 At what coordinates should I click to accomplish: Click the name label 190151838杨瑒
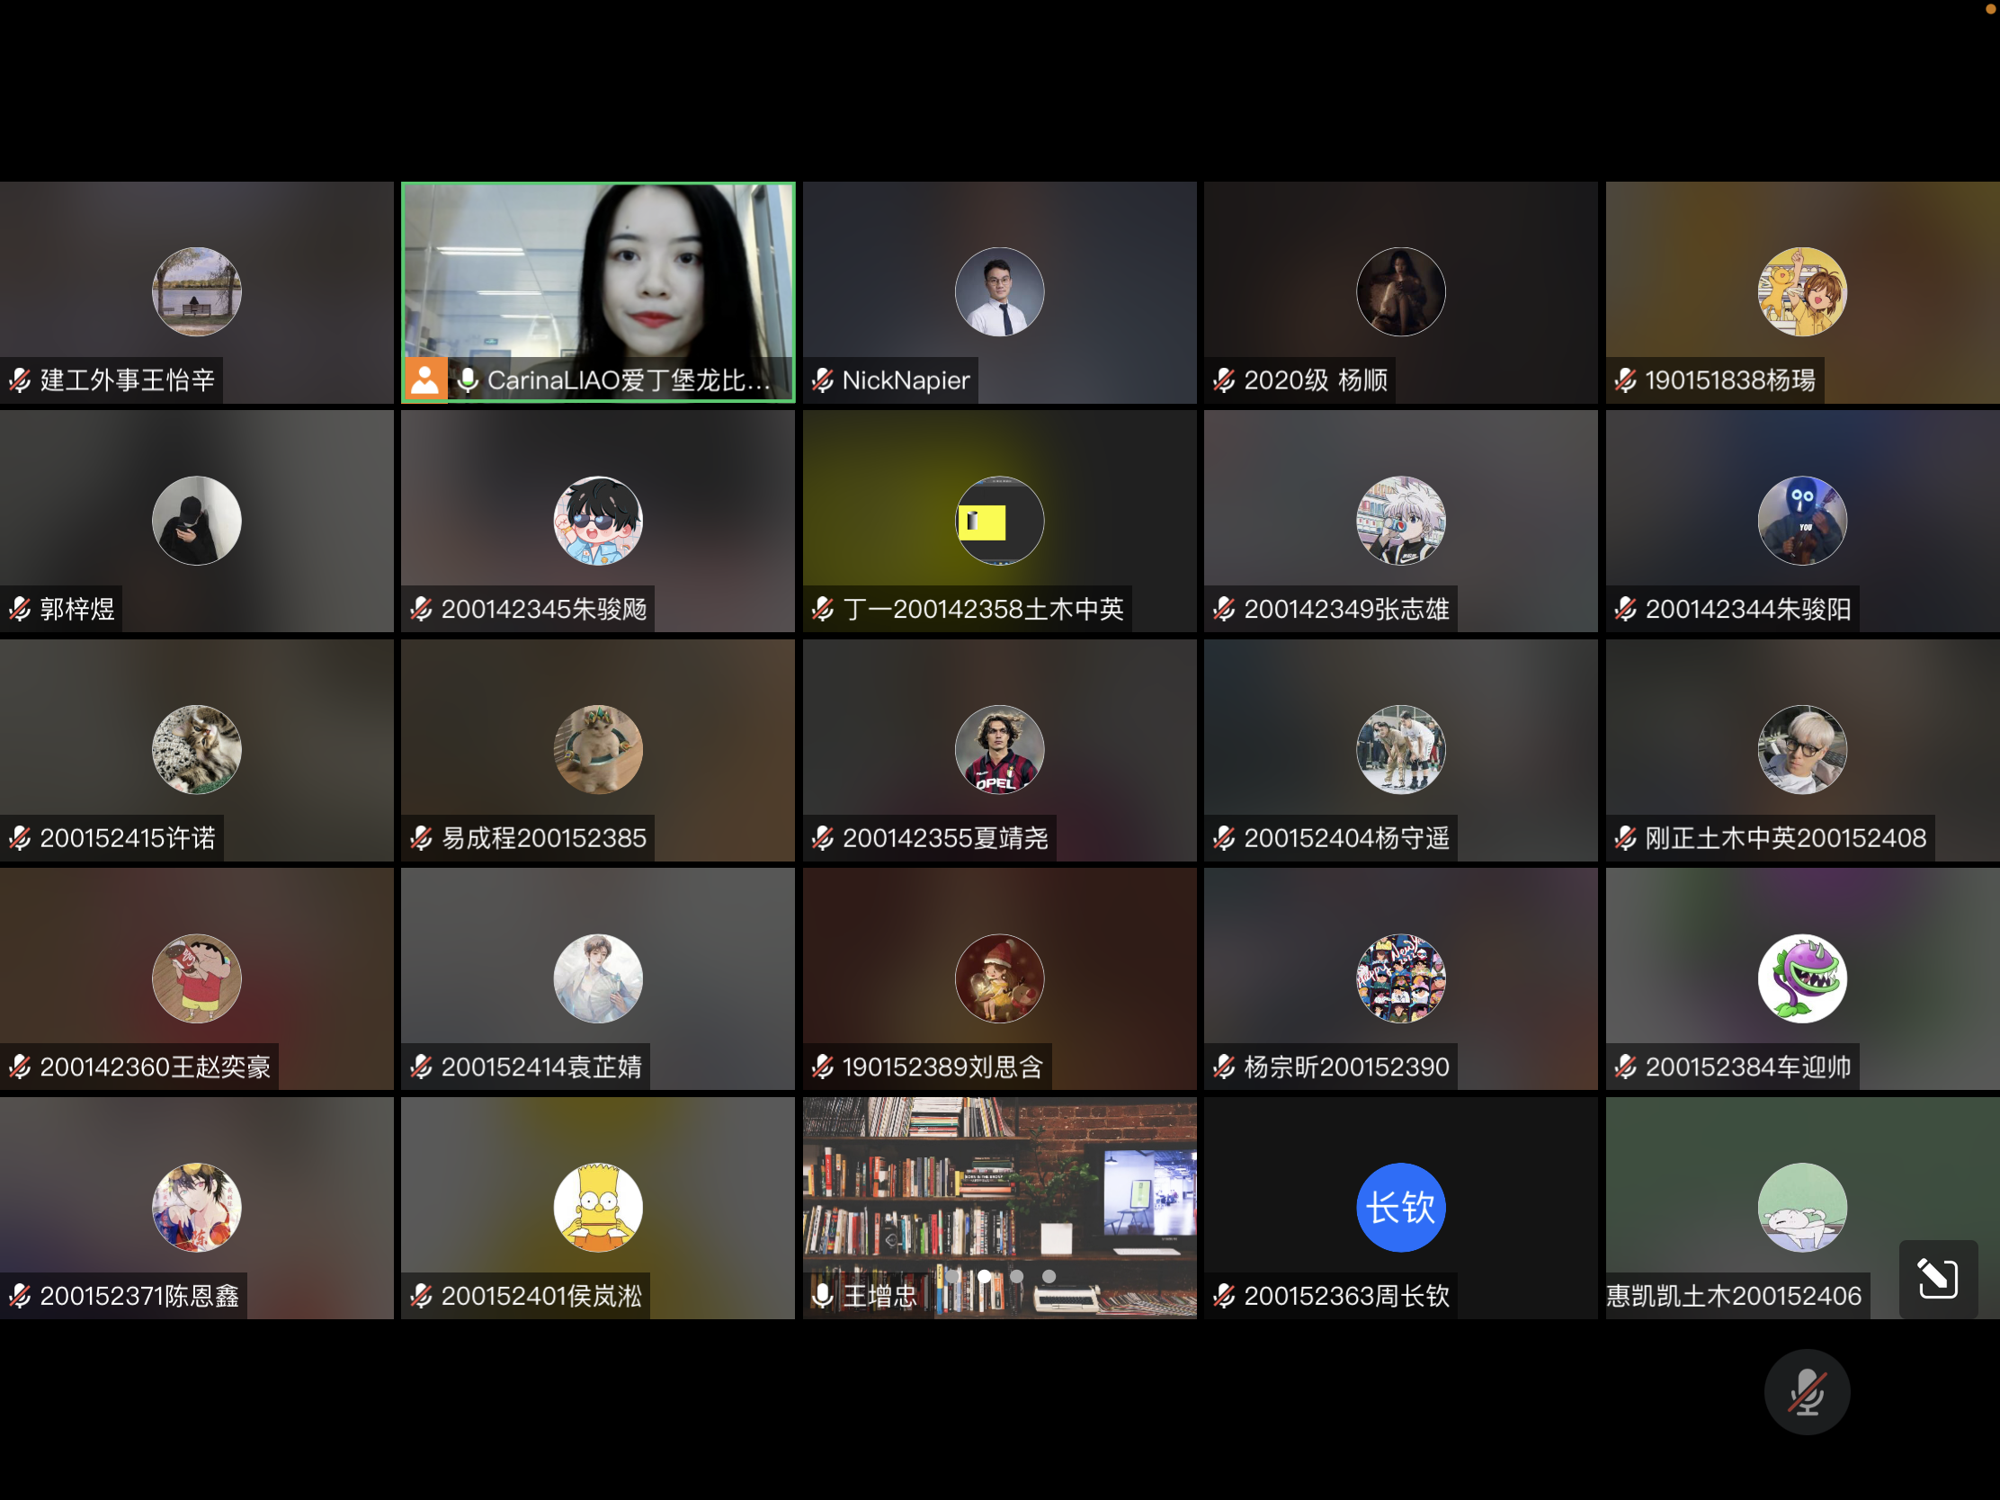1729,380
